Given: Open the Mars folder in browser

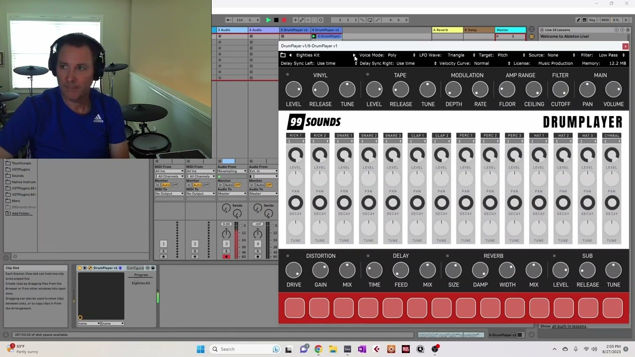Looking at the screenshot, I should click(x=16, y=201).
